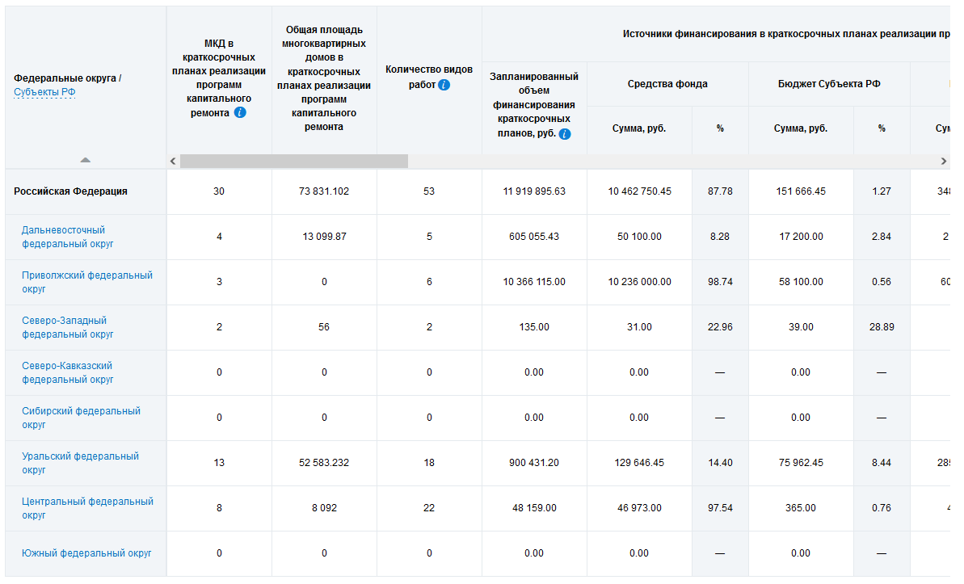Click info icon next to МКД column header
This screenshot has height=584, width=964.
pos(240,113)
